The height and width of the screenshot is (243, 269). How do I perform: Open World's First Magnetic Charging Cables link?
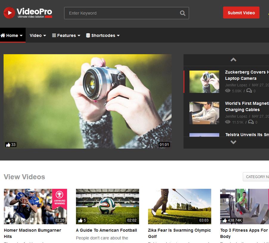click(247, 106)
